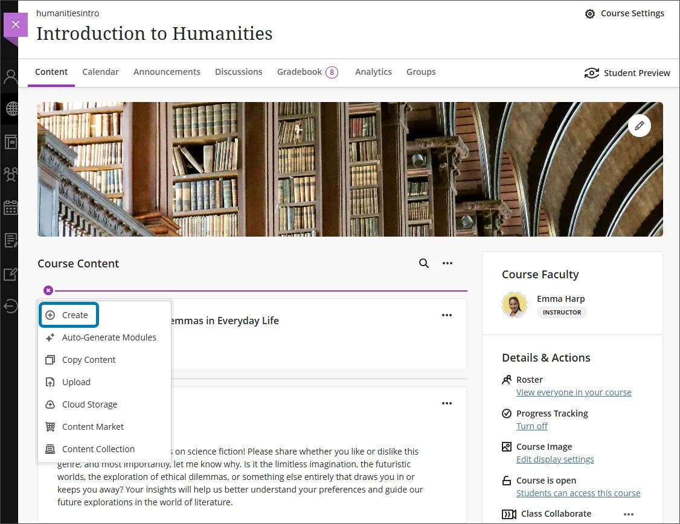Open the ellipsis menu on the Dilemmas card
680x524 pixels.
447,315
